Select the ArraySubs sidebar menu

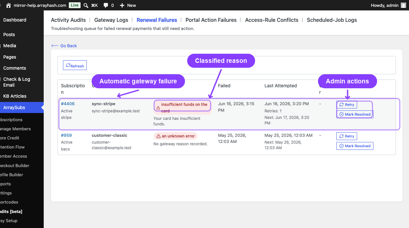pos(22,107)
